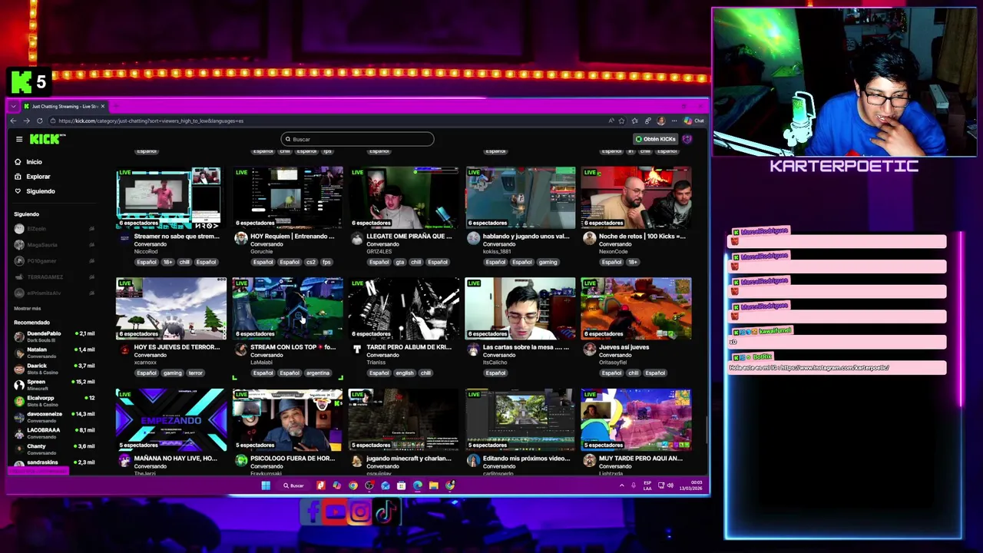Open 'hablando y jugando unos val...' stream title
Image resolution: width=983 pixels, height=553 pixels.
pyautogui.click(x=525, y=237)
